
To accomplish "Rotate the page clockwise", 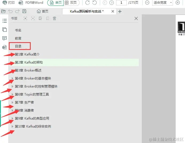I will point(87,3).
